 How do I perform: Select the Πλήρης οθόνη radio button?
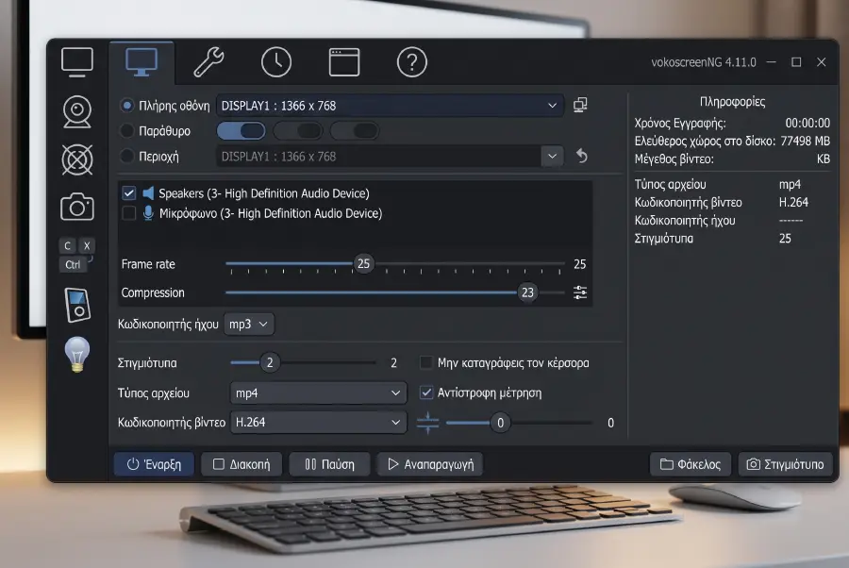(126, 106)
